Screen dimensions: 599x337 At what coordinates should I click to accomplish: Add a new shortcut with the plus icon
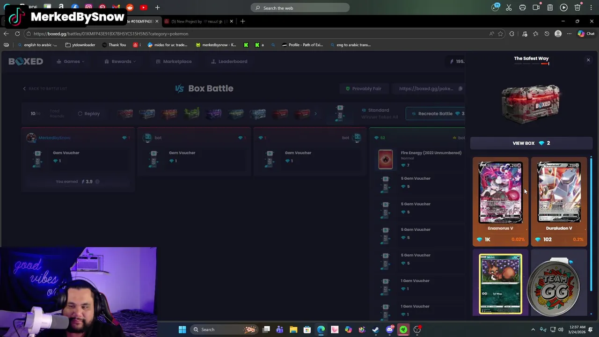(157, 7)
